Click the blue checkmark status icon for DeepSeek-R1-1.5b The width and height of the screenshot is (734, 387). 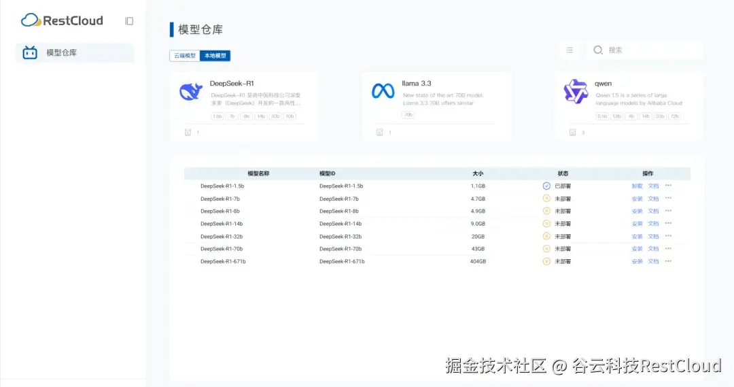(x=546, y=186)
